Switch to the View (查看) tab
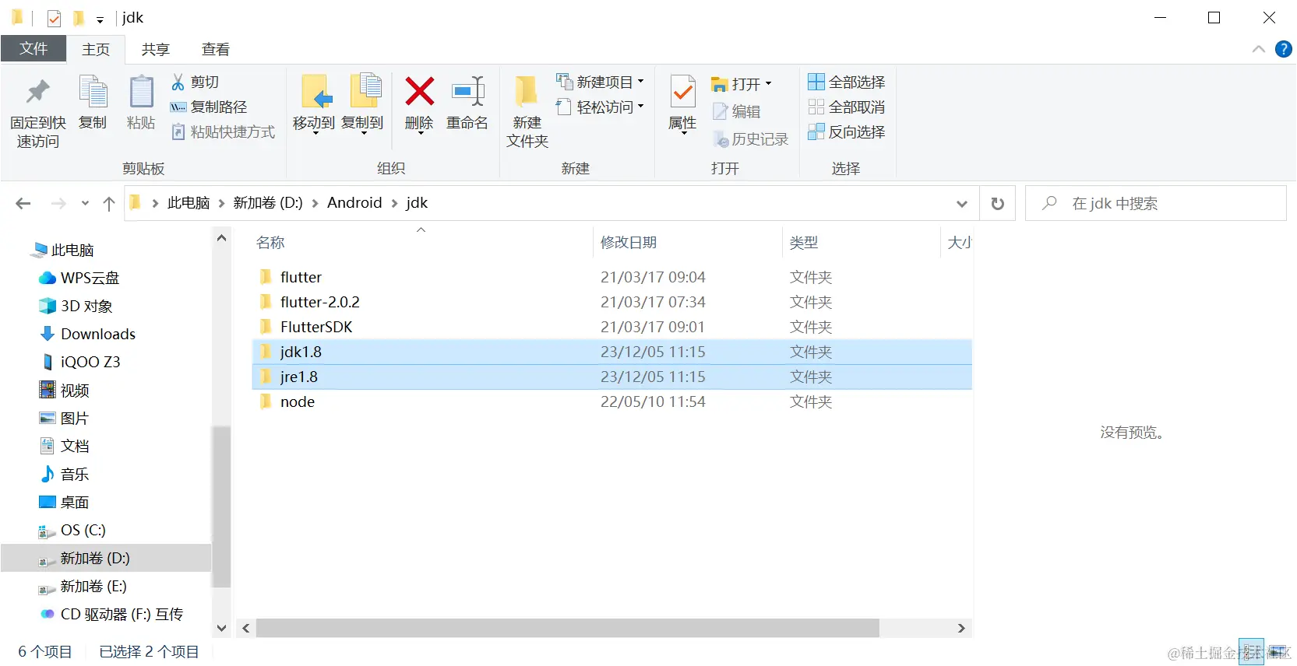This screenshot has width=1297, height=666. click(x=216, y=49)
